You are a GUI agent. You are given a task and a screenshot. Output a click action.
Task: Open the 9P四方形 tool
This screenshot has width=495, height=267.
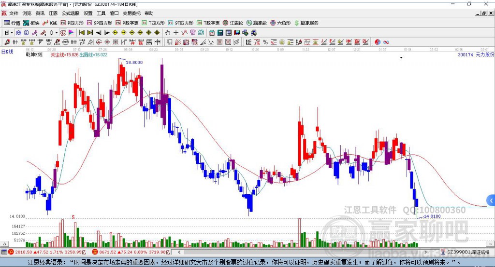coord(100,23)
